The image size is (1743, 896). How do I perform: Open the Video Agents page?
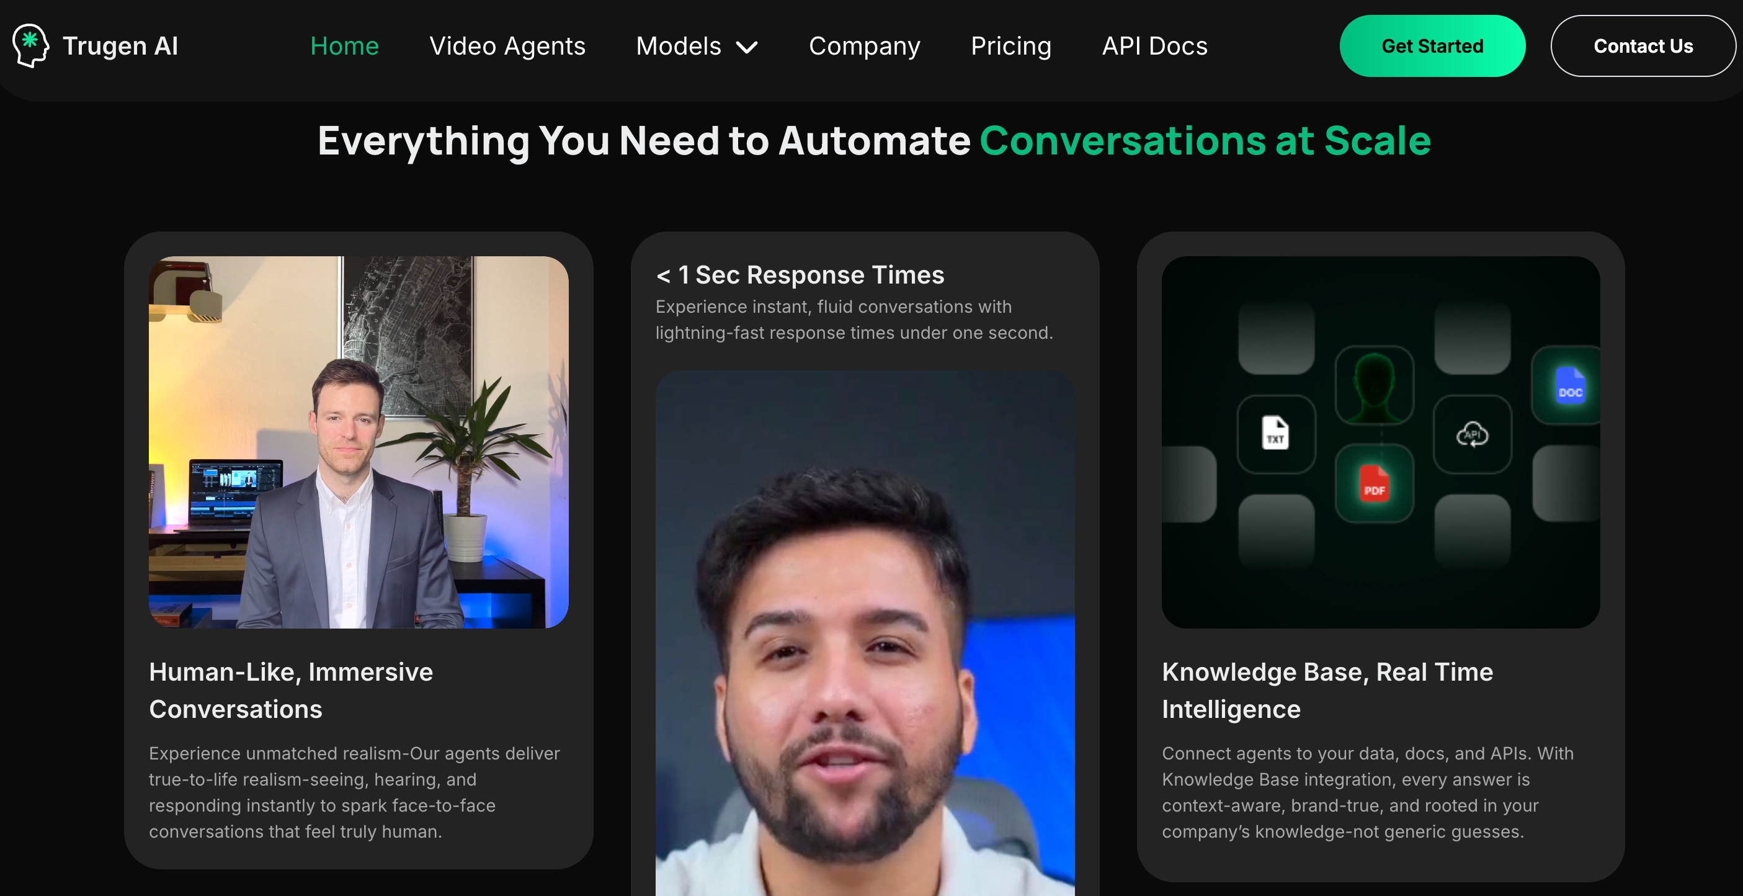point(507,46)
